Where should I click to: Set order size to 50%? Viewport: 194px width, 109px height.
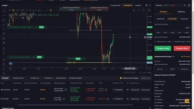pyautogui.click(x=172, y=33)
